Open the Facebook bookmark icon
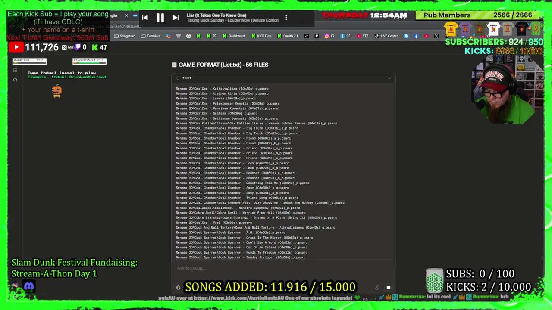Viewport: 552px width, 310px height. point(416,36)
